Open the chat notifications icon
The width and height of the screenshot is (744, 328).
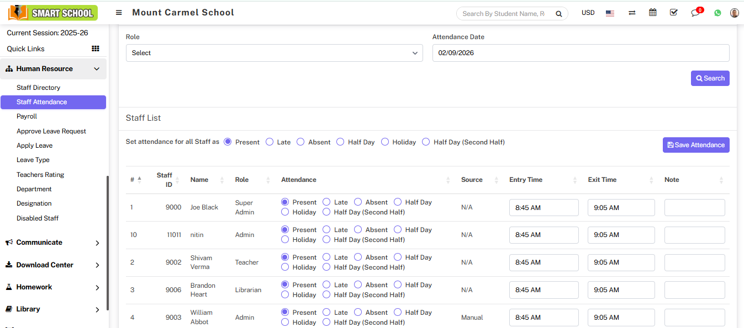(695, 13)
